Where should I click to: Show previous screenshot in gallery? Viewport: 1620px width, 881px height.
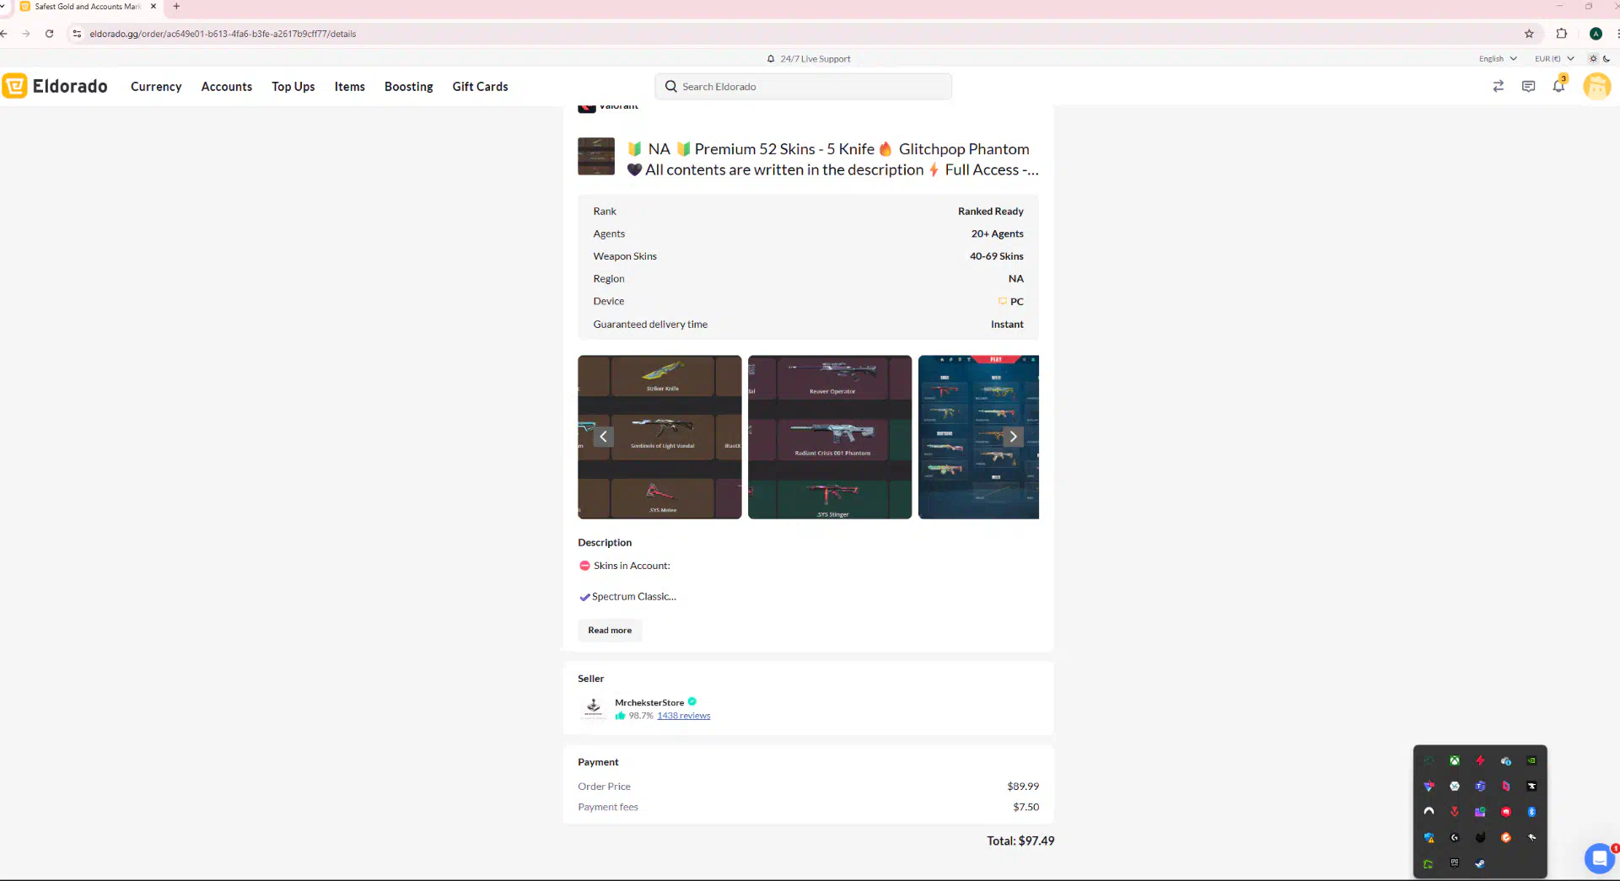point(603,437)
